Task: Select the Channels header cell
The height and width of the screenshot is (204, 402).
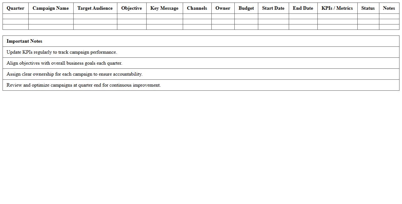Action: (197, 8)
